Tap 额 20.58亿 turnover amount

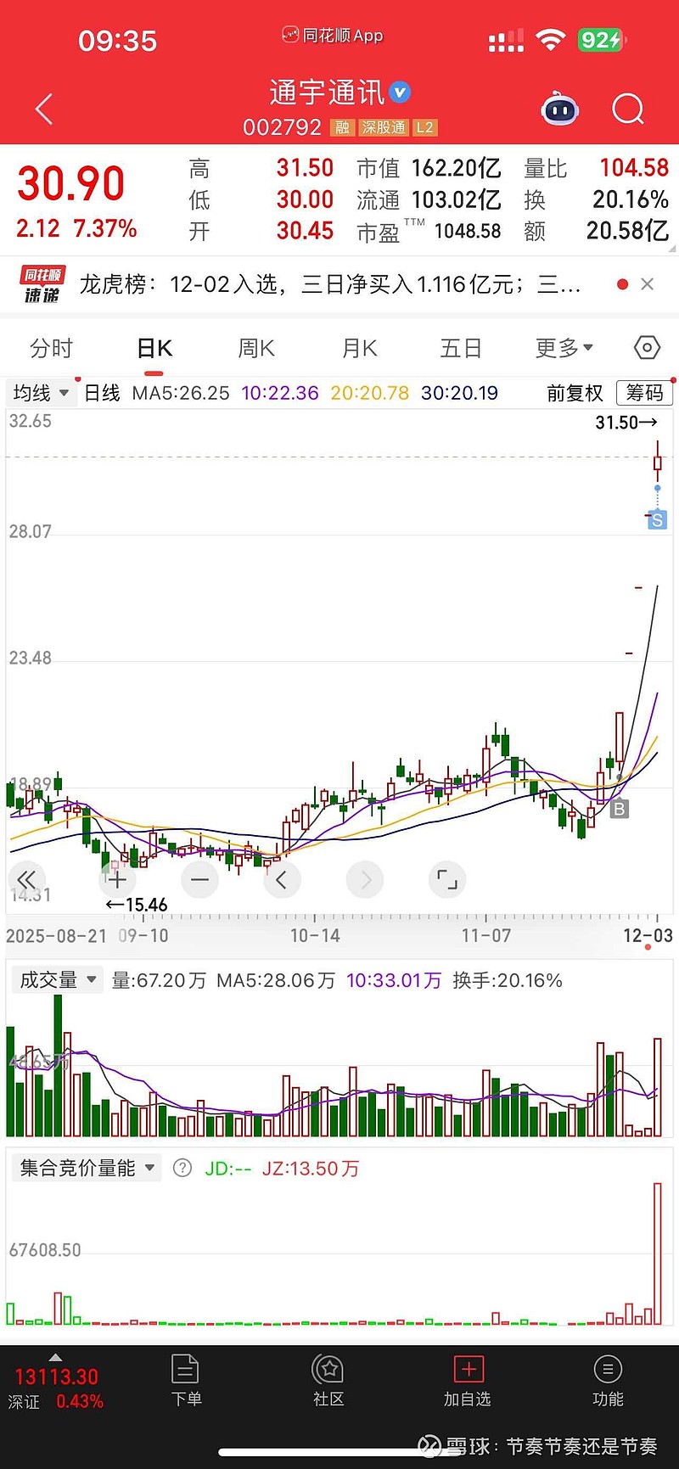627,231
